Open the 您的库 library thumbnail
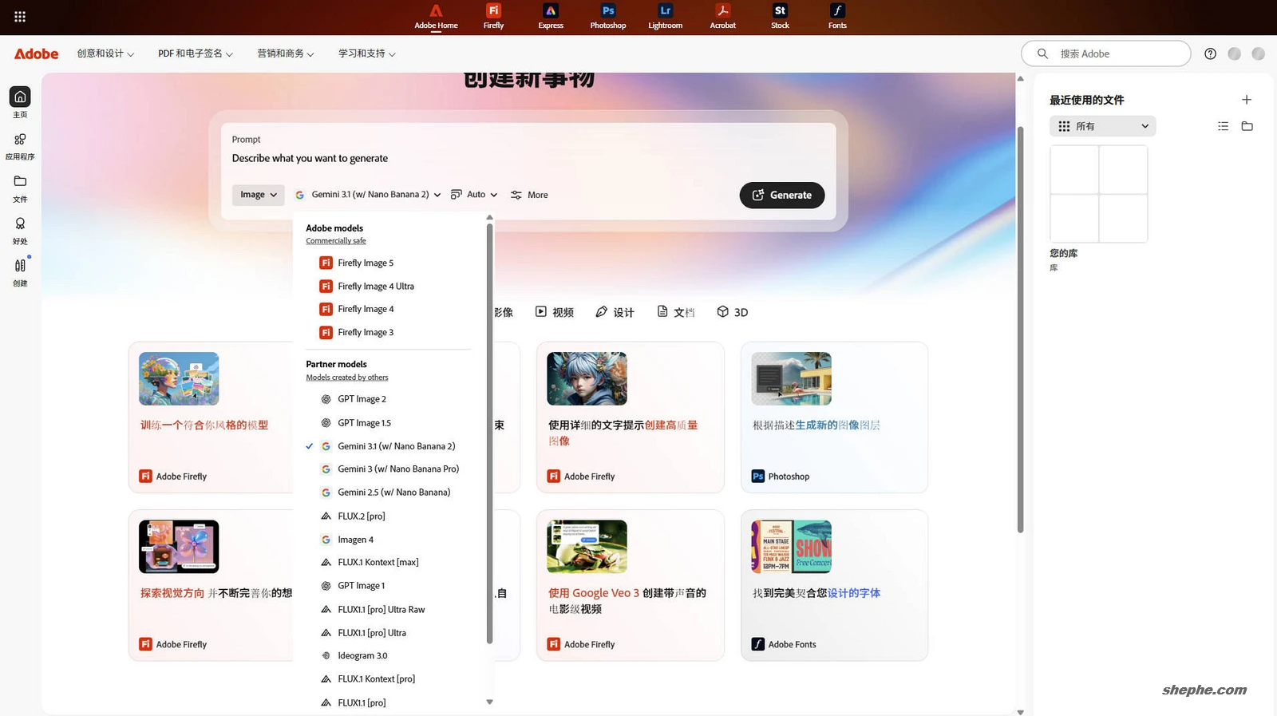Image resolution: width=1277 pixels, height=716 pixels. [1098, 194]
